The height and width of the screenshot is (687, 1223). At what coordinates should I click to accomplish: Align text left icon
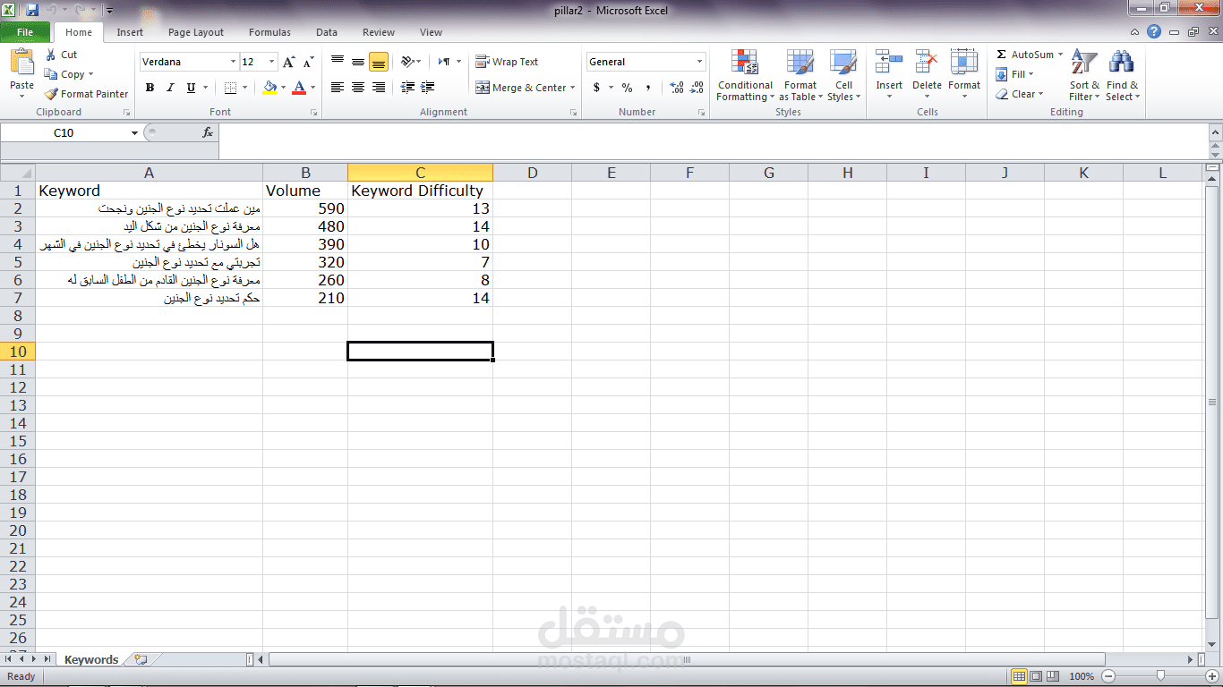pos(338,88)
